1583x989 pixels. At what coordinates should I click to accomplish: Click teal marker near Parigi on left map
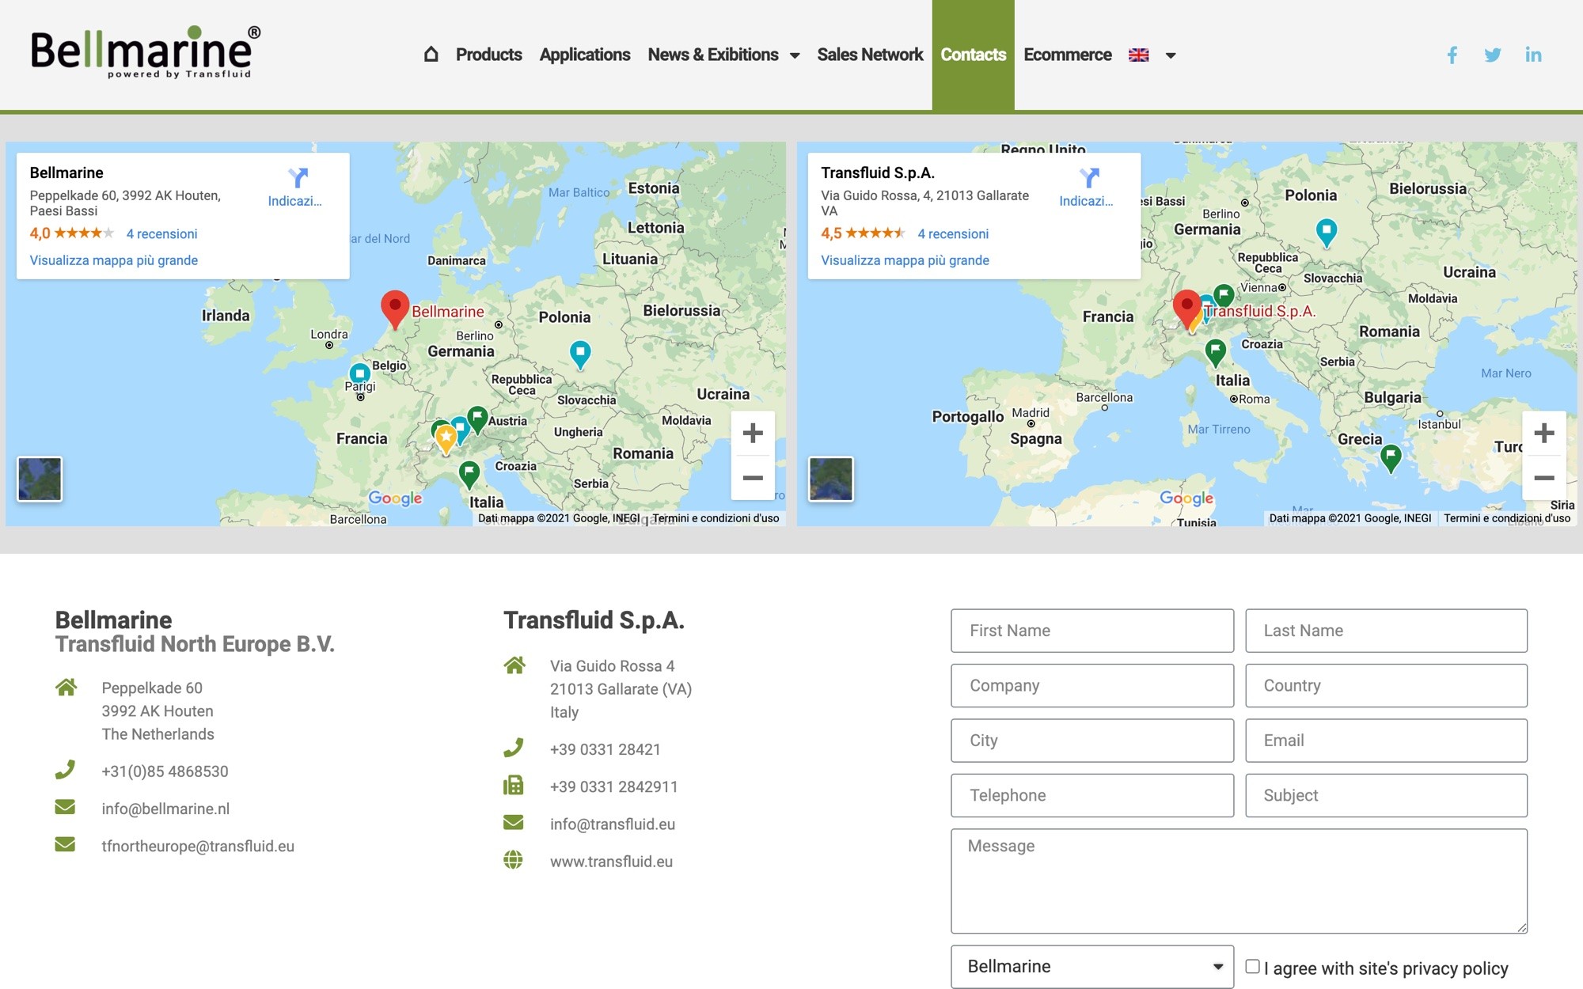(x=359, y=374)
